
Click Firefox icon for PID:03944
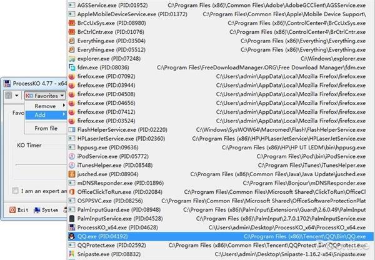tap(72, 85)
